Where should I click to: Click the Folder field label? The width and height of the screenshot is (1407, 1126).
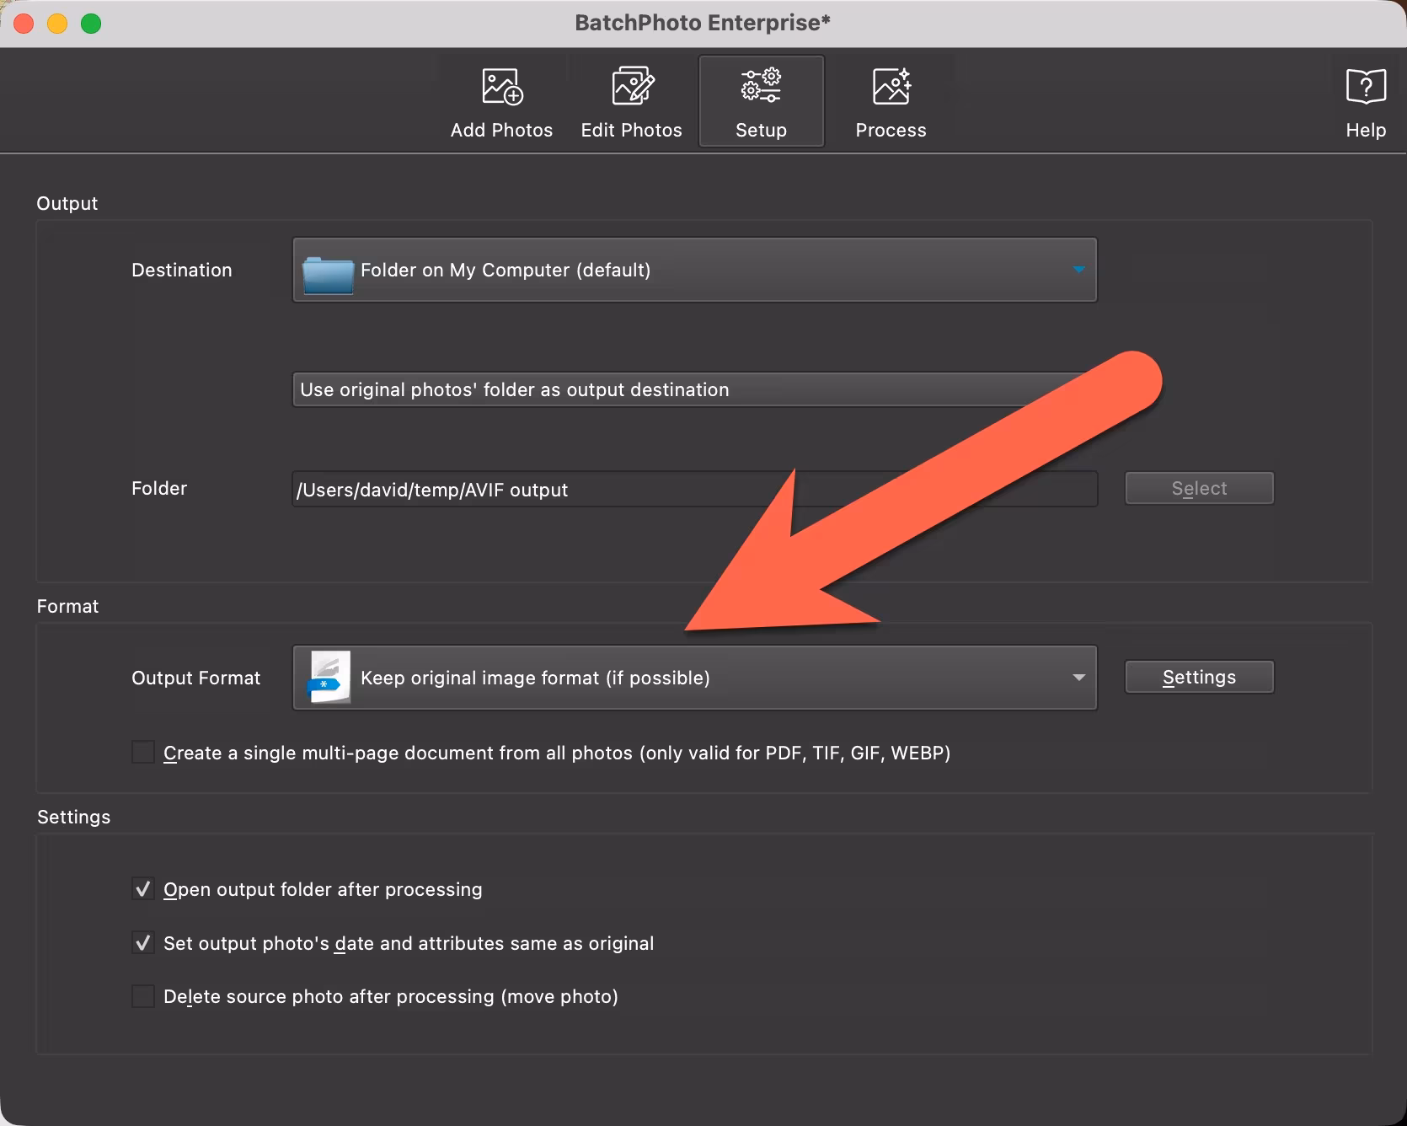[158, 488]
